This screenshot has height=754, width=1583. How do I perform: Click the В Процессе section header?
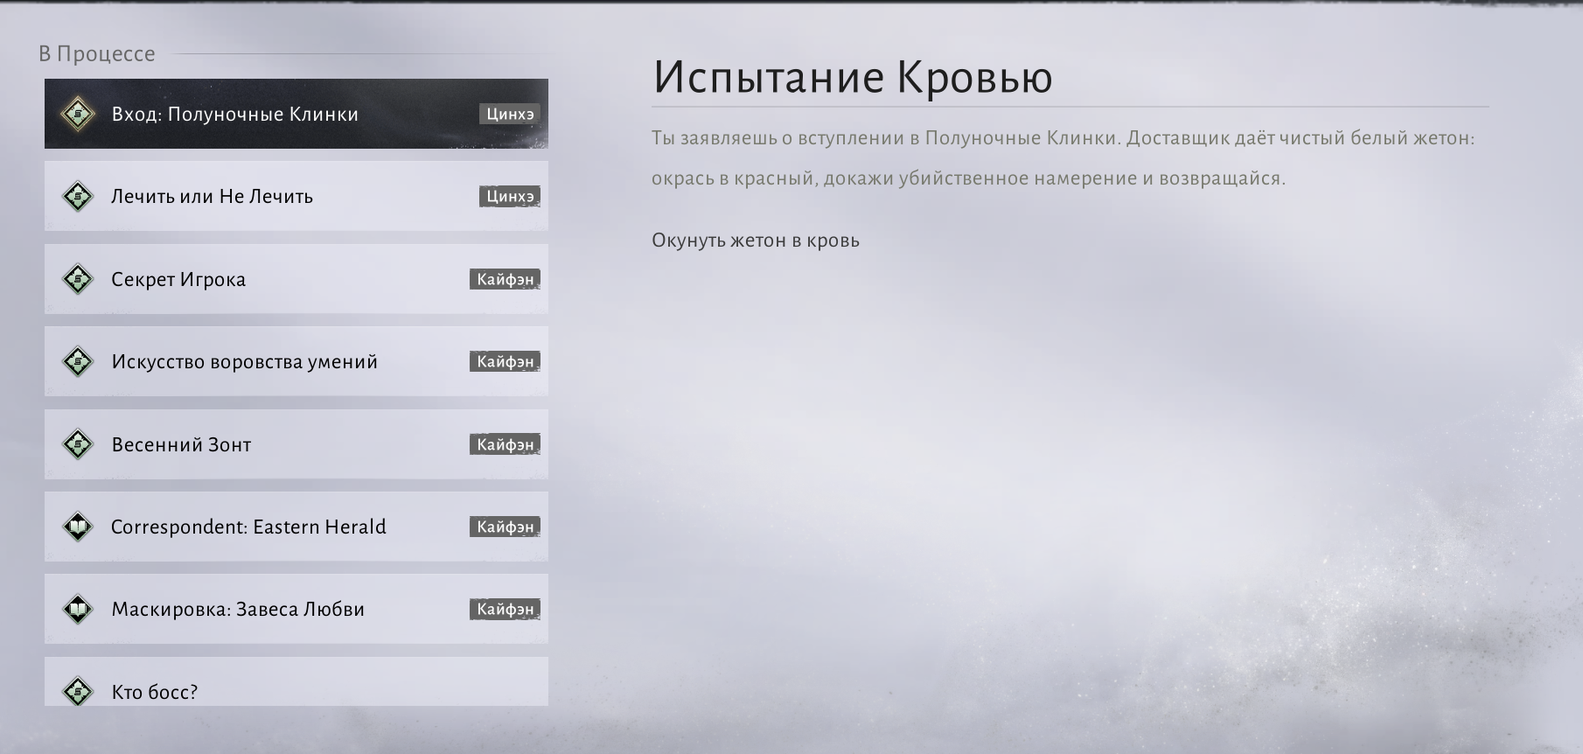tap(97, 53)
